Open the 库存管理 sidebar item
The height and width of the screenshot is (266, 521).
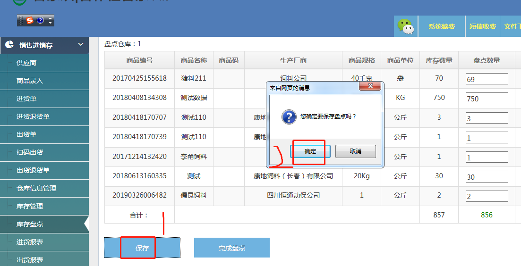(44, 206)
